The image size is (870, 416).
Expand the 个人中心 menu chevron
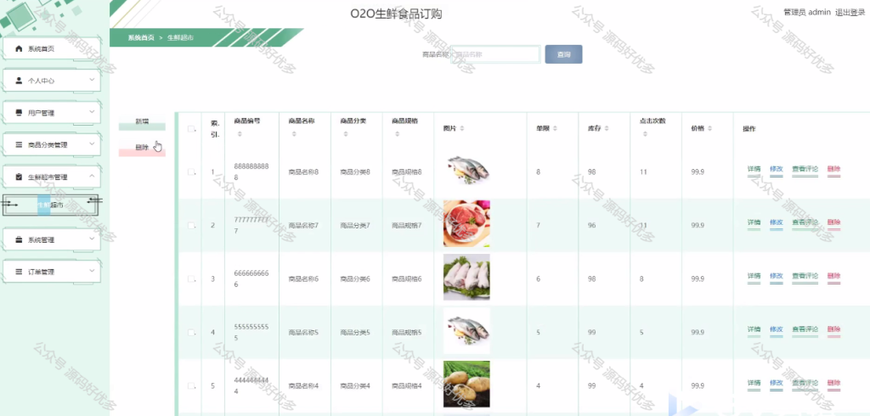[x=92, y=81]
